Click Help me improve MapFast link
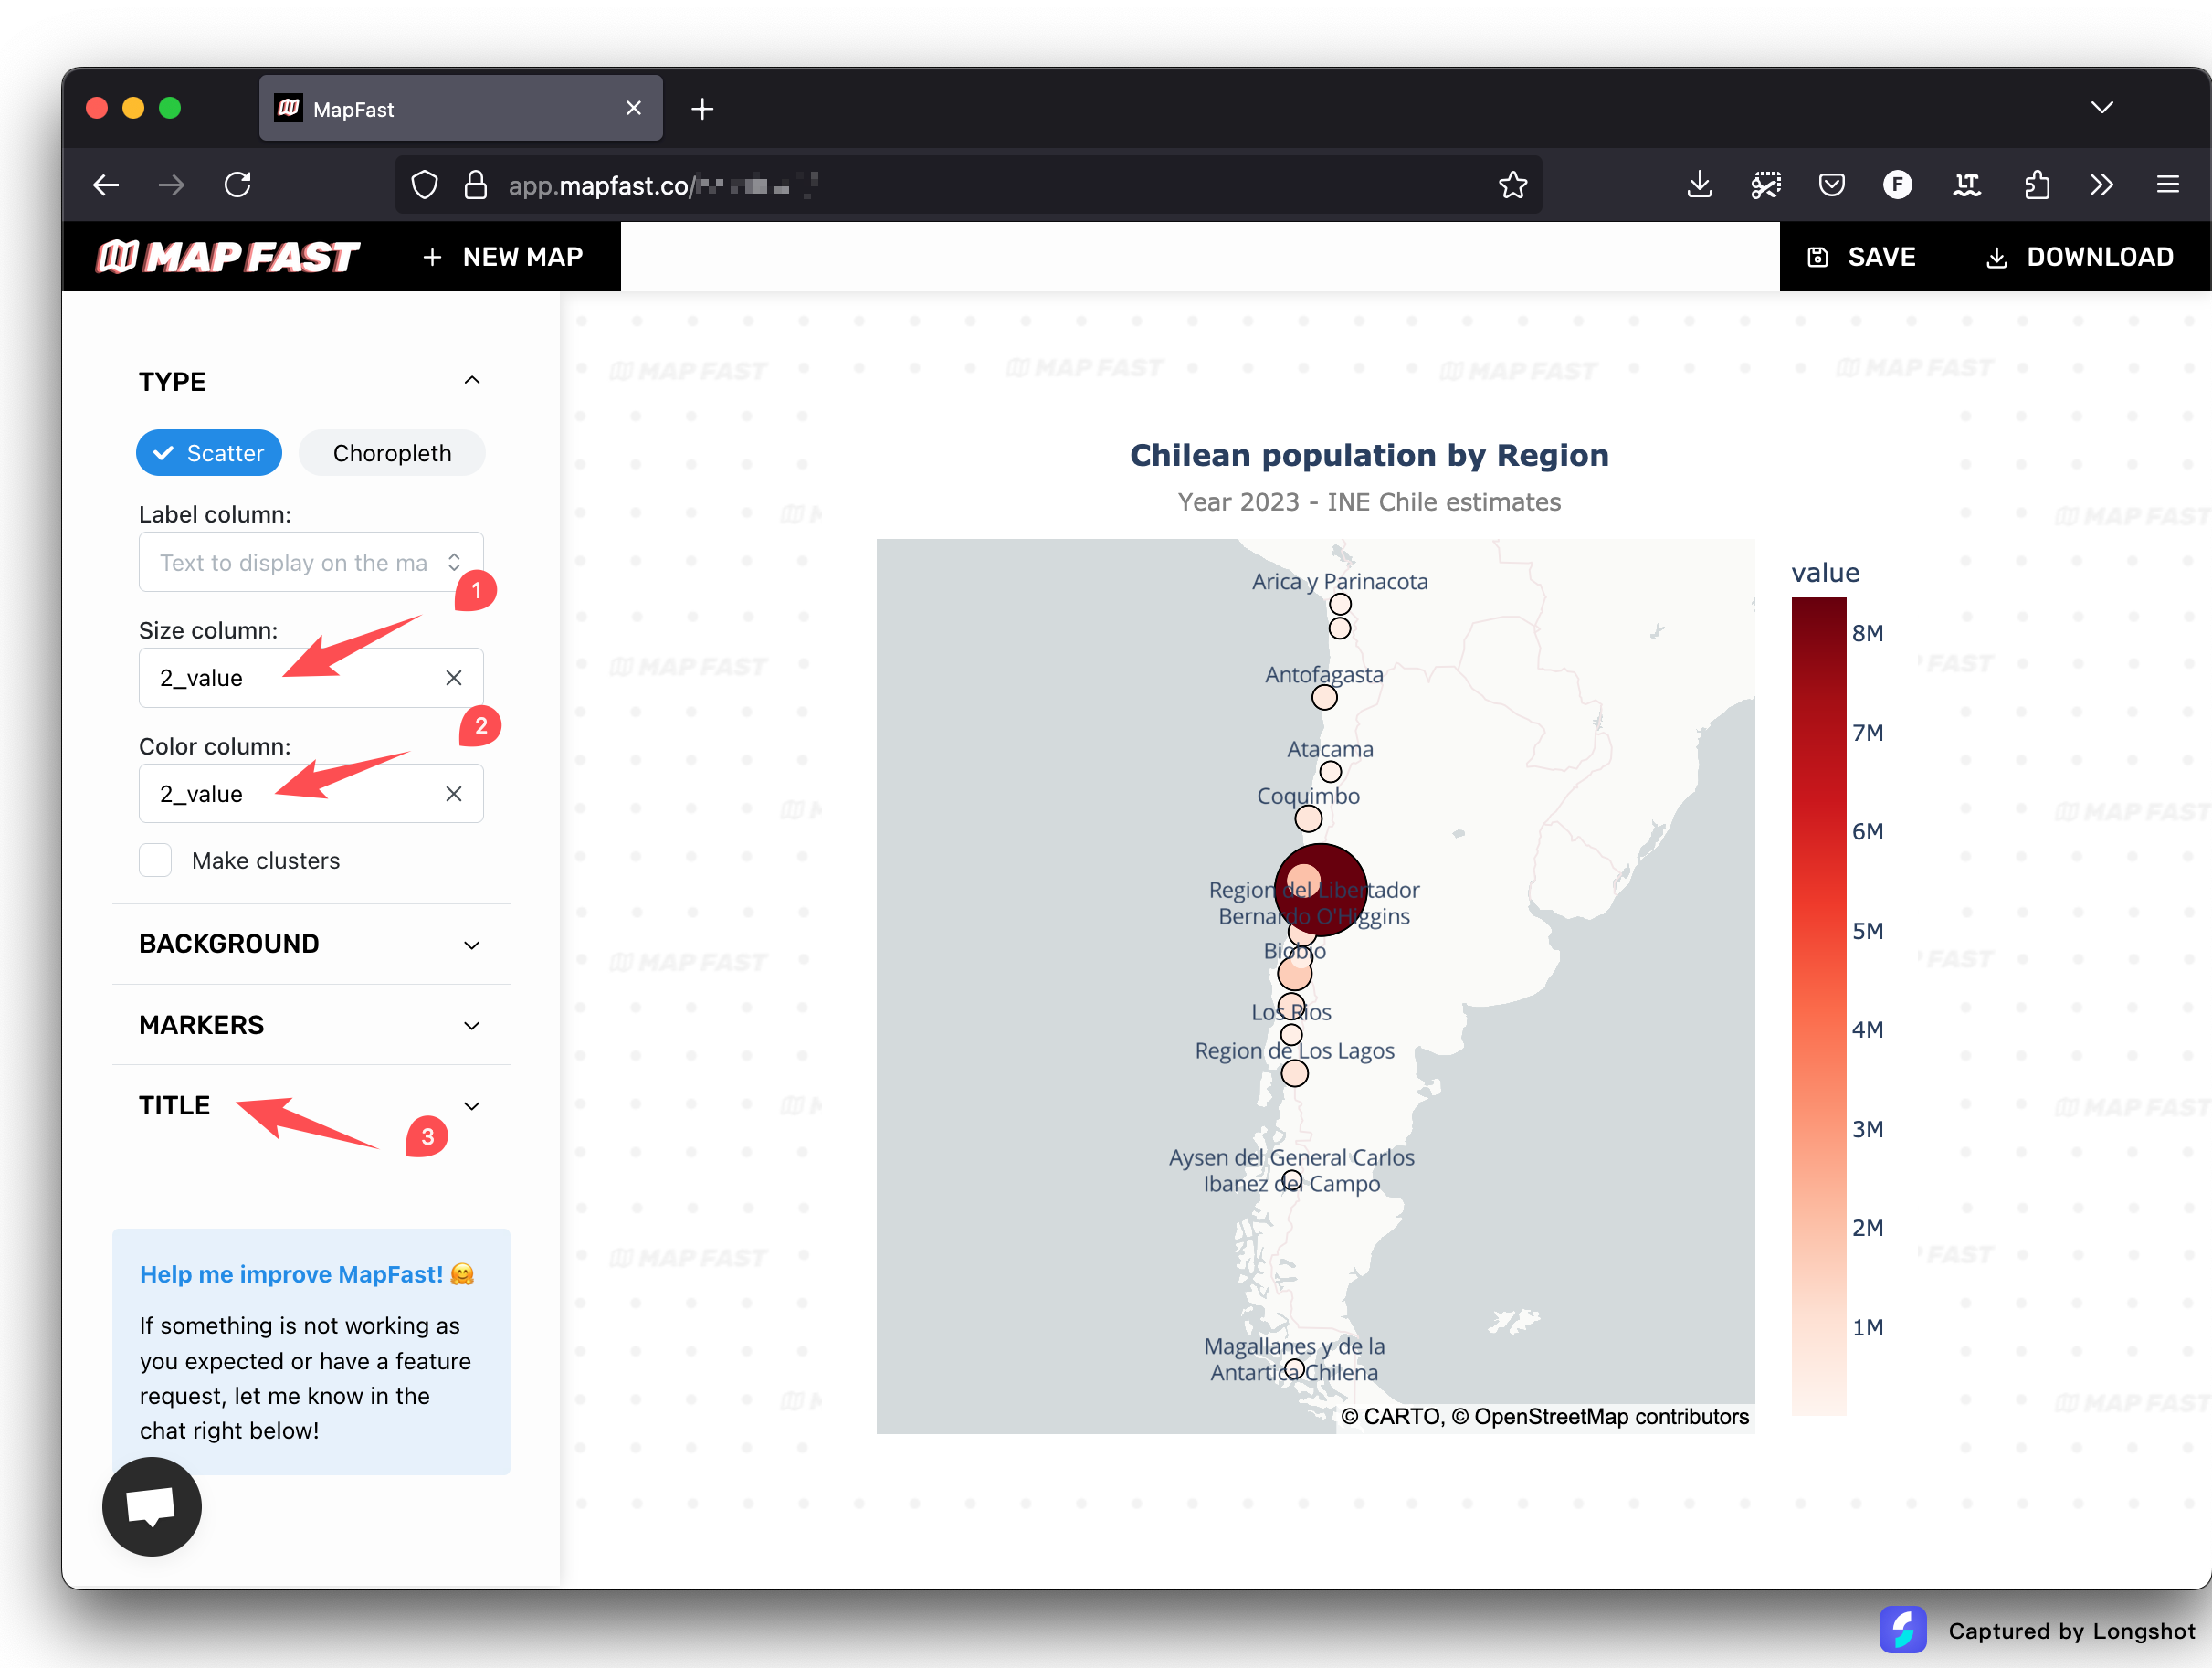The height and width of the screenshot is (1668, 2212). tap(307, 1274)
